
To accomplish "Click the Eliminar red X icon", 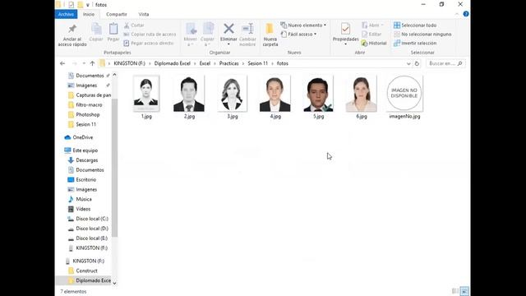I will click(x=228, y=29).
